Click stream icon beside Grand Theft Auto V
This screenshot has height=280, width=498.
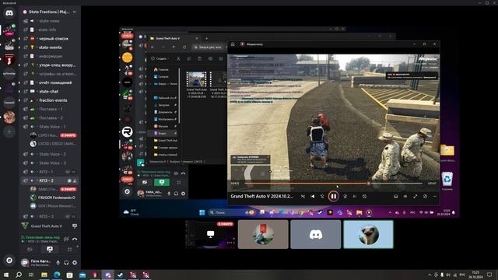tap(75, 226)
